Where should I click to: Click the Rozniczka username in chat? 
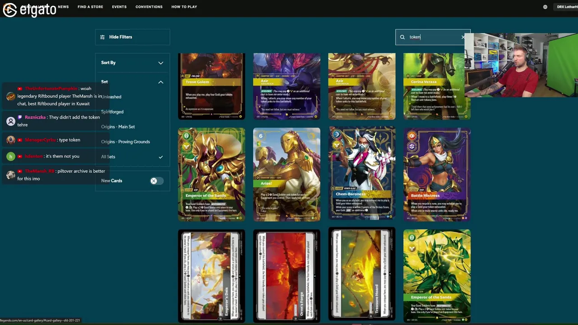pyautogui.click(x=35, y=117)
